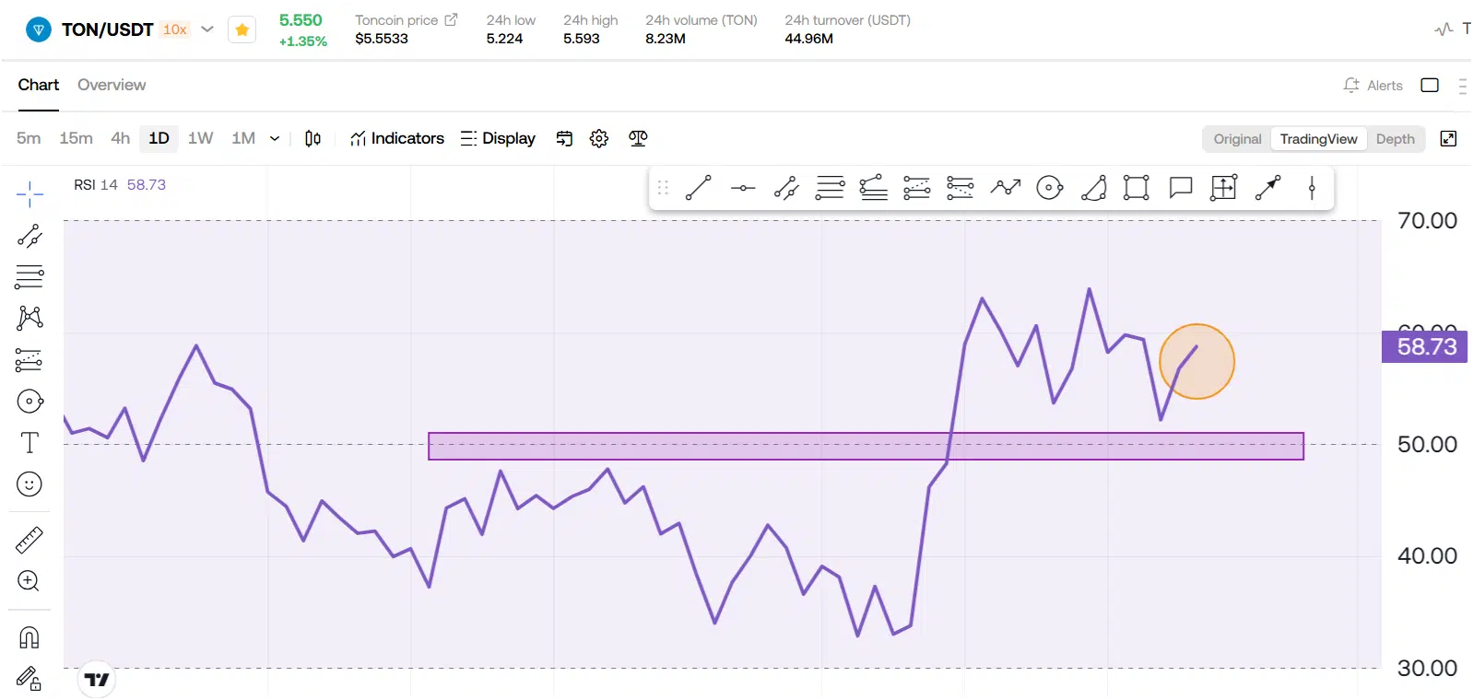1473x700 pixels.
Task: Select the callout comment tool
Action: (1181, 188)
